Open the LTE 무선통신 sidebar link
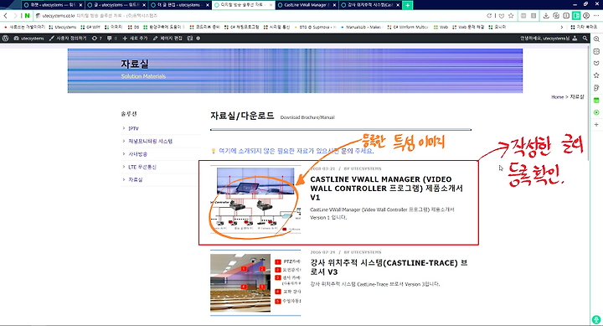603x326 pixels. [x=142, y=167]
